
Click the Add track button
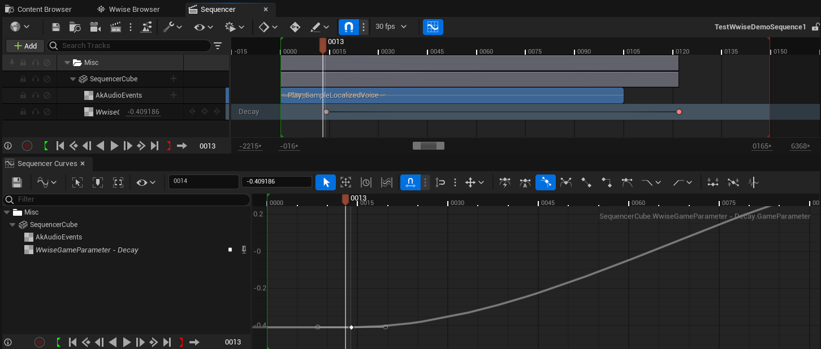point(25,46)
